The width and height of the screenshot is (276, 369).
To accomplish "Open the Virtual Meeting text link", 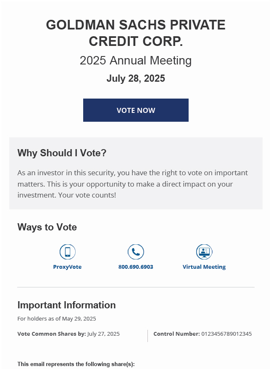I will click(204, 267).
